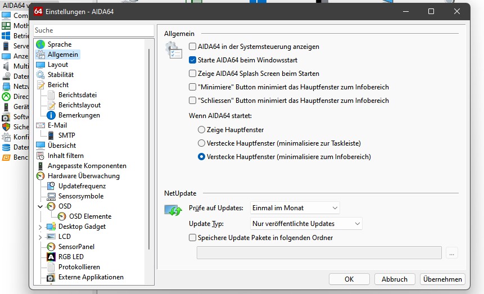The height and width of the screenshot is (294, 484).
Task: Click the Allgemein settings icon in tree
Action: (x=40, y=55)
